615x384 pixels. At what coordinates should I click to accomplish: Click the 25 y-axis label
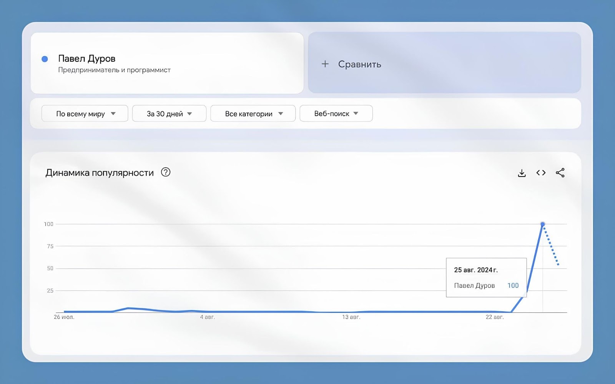pyautogui.click(x=50, y=291)
